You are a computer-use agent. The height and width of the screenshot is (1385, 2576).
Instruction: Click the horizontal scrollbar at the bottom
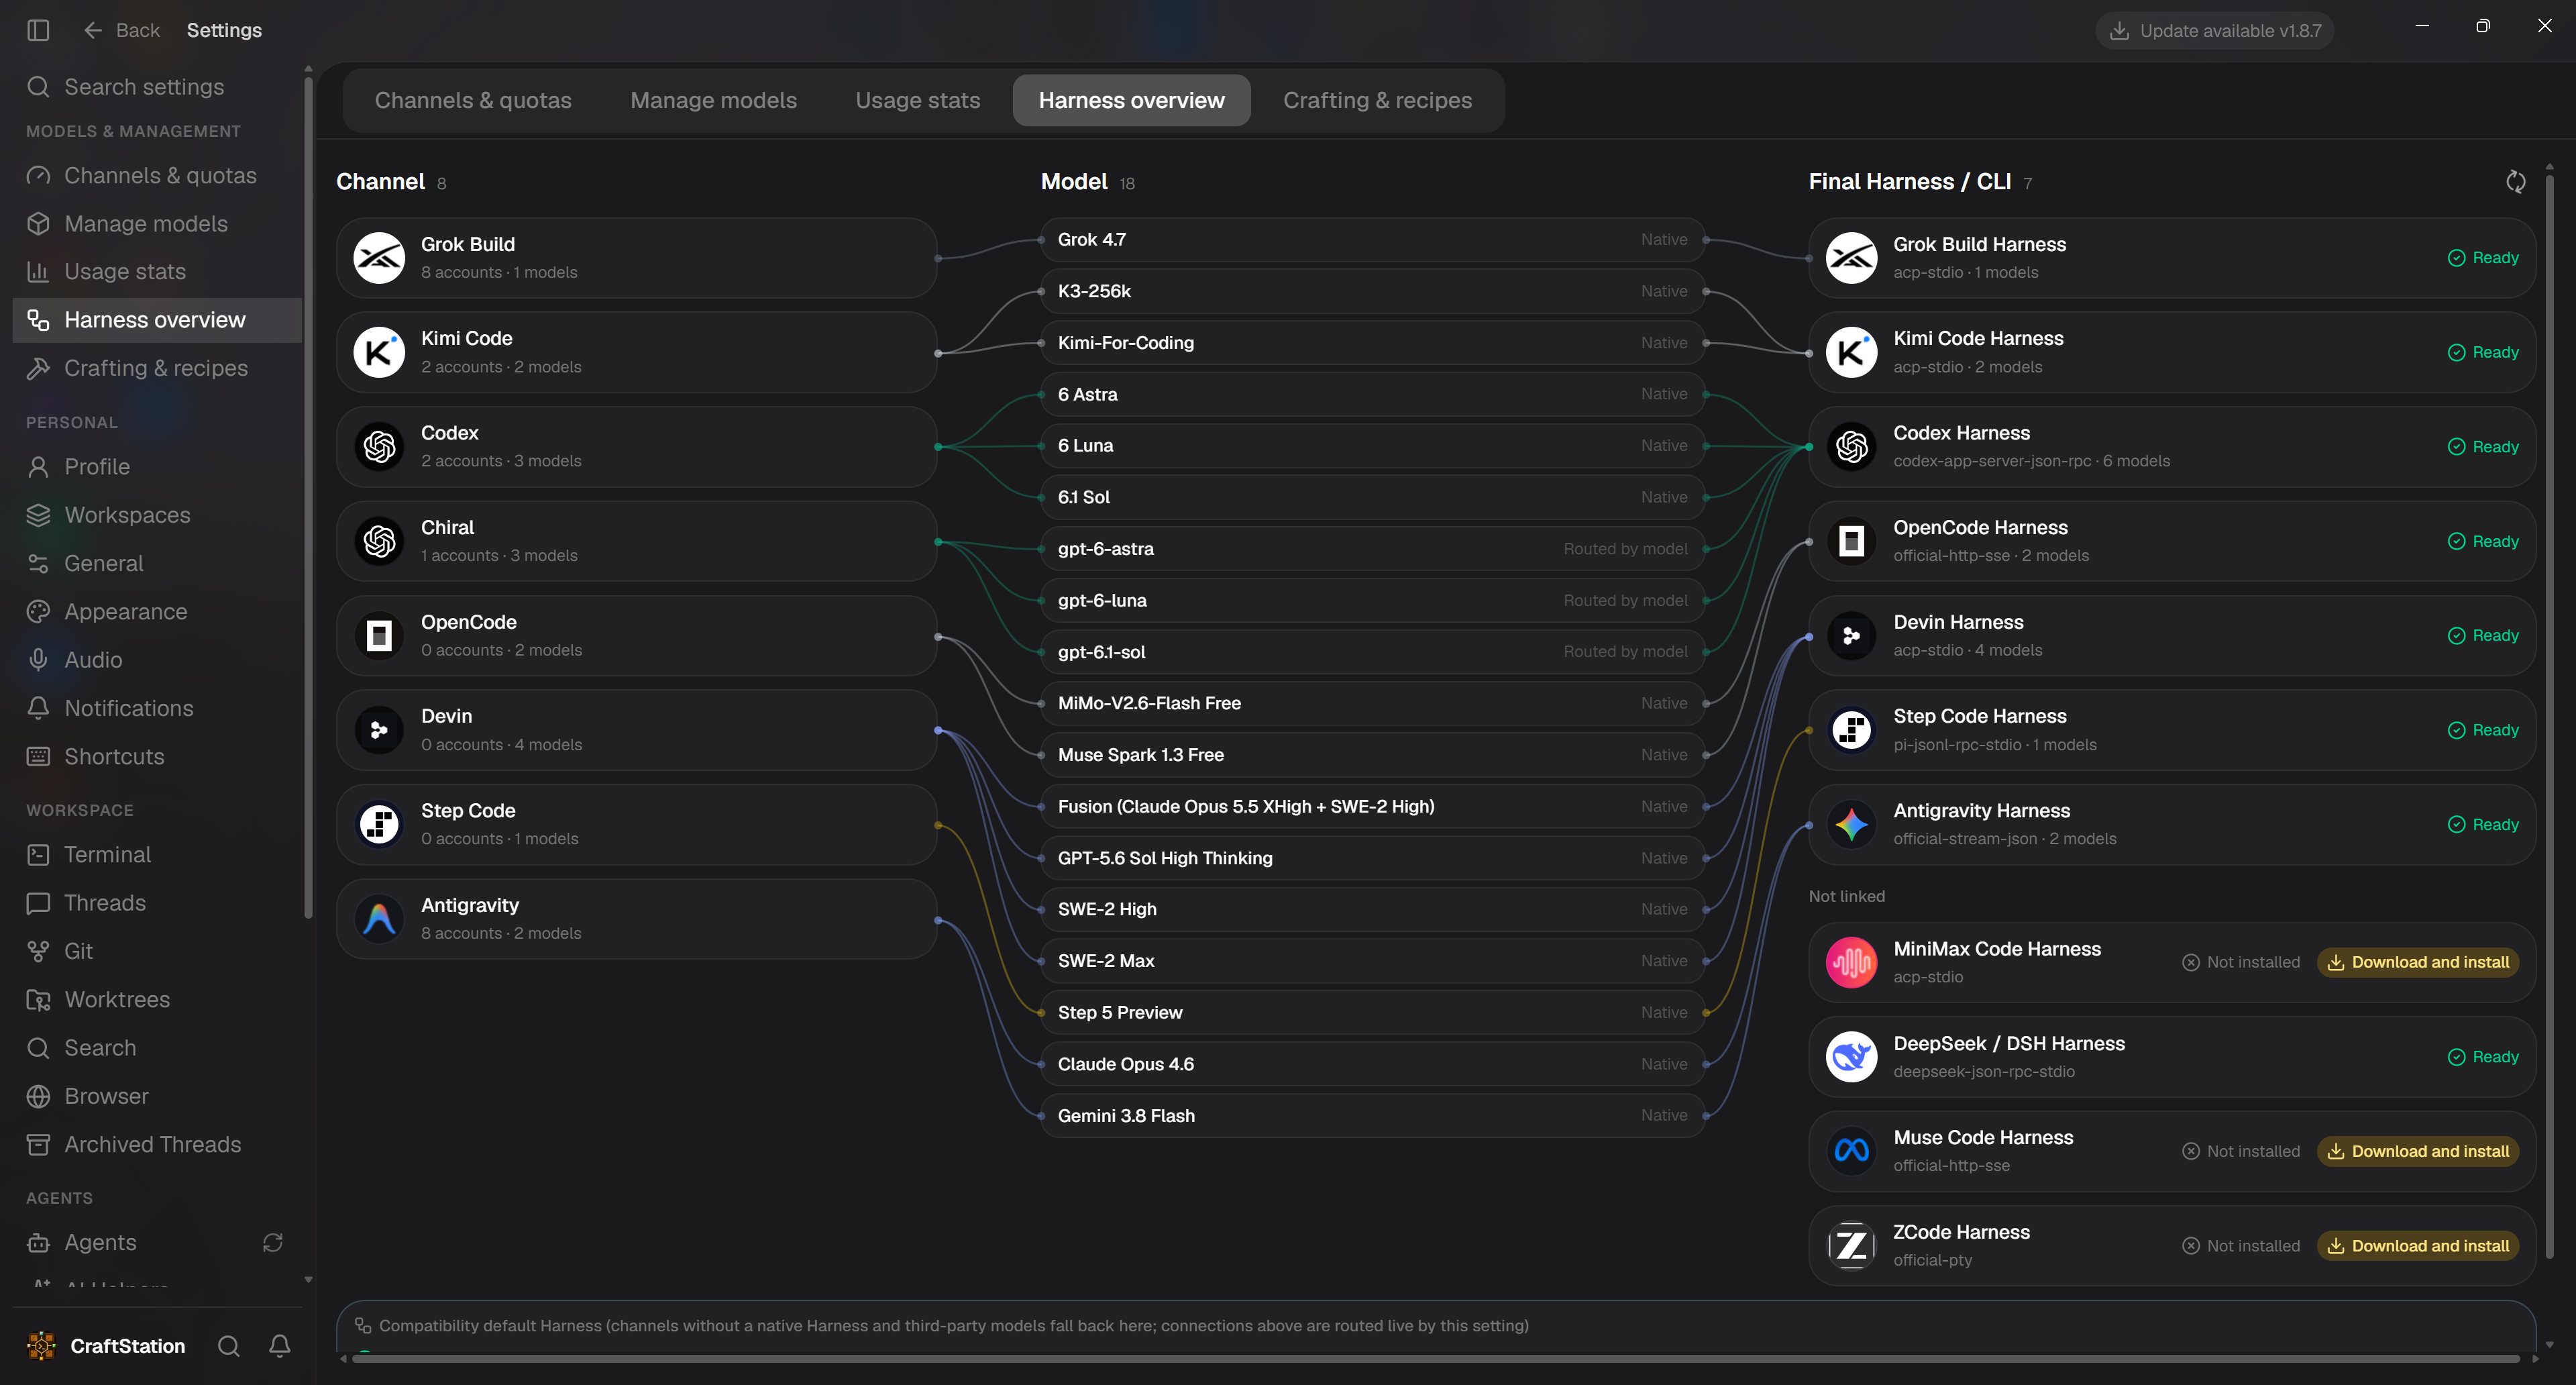tap(1435, 1359)
